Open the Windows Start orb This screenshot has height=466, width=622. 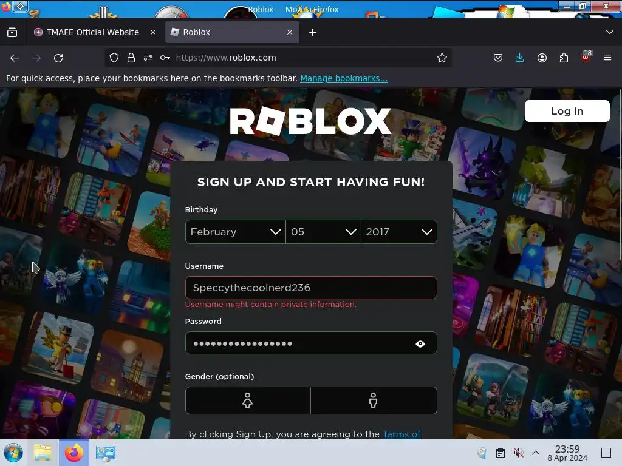13,453
